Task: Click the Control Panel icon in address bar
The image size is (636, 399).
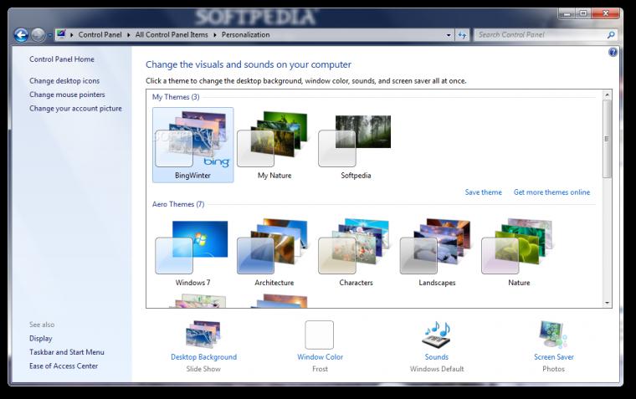Action: pyautogui.click(x=61, y=34)
